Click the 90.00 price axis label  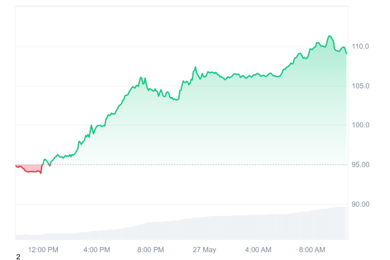click(360, 205)
